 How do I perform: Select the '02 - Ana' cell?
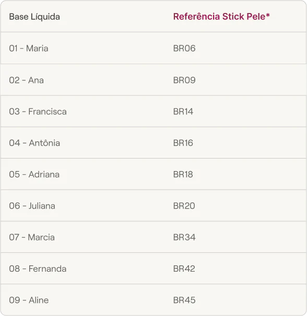click(x=27, y=80)
